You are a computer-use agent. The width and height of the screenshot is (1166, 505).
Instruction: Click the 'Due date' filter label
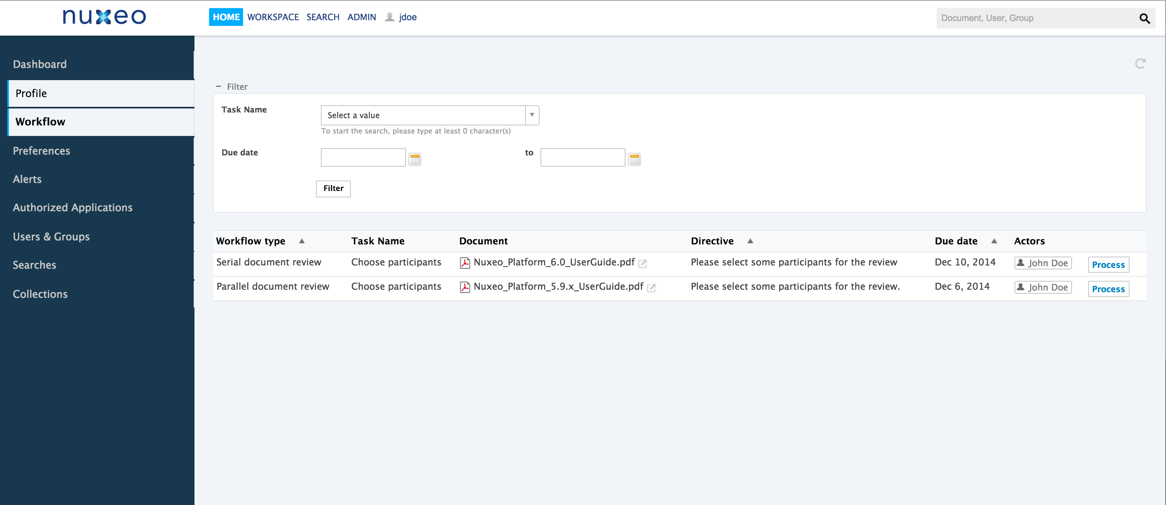pyautogui.click(x=239, y=153)
